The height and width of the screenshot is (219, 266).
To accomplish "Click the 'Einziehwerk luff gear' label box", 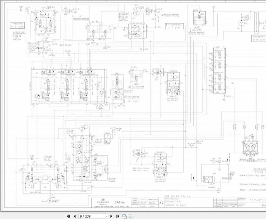I will point(174,26).
